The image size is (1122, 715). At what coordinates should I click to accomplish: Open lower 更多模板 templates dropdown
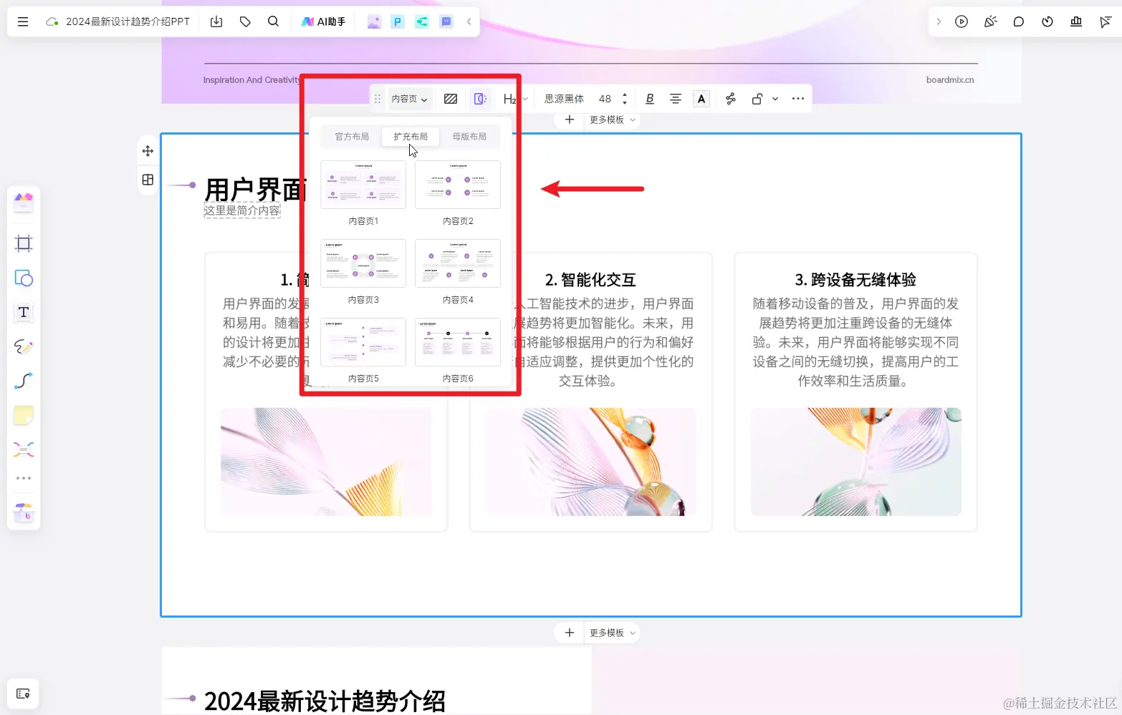pyautogui.click(x=613, y=633)
